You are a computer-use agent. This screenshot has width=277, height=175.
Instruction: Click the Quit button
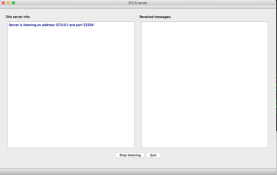pyautogui.click(x=153, y=155)
